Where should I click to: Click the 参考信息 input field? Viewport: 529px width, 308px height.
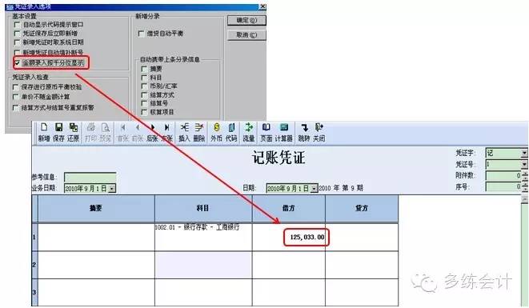point(90,177)
